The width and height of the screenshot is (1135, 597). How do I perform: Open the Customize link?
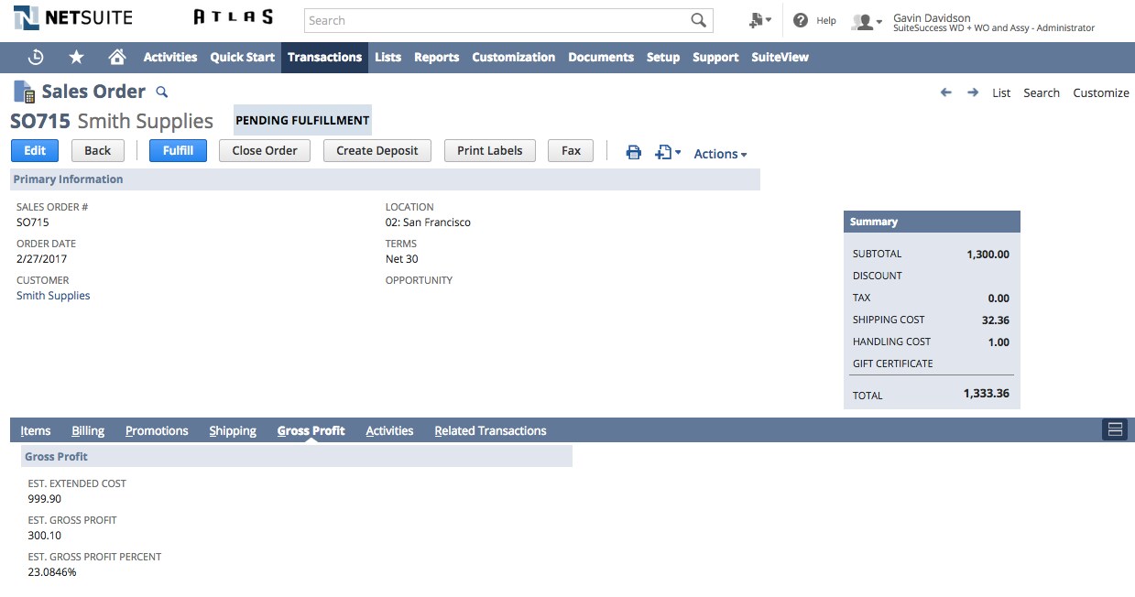1101,92
